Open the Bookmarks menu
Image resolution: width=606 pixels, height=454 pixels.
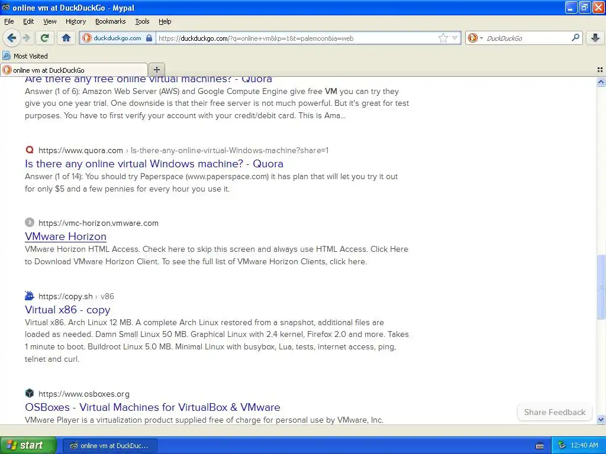click(x=110, y=21)
